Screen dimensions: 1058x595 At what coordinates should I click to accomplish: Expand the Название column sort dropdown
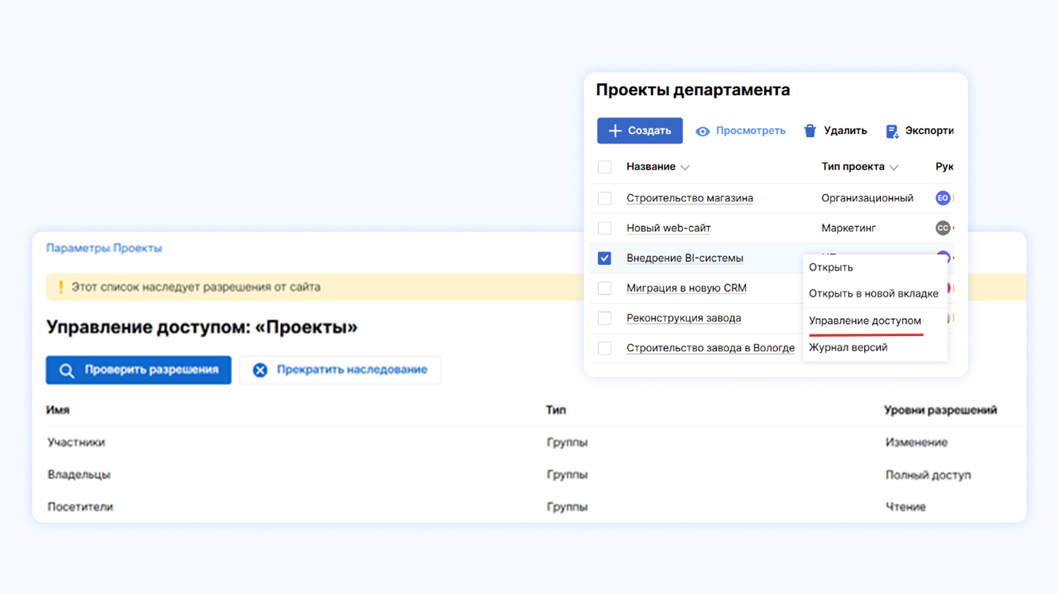tap(685, 167)
